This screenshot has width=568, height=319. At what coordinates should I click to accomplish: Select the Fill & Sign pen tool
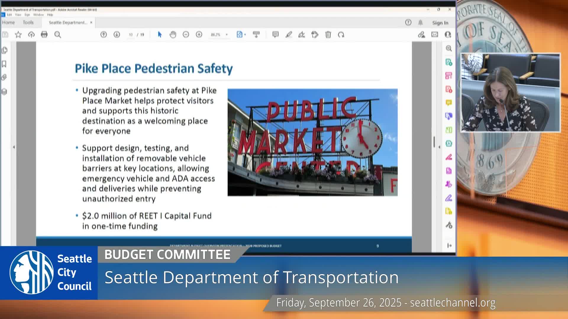(302, 35)
